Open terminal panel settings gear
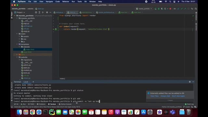Image resolution: width=208 pixels, height=117 pixels. coord(190,82)
